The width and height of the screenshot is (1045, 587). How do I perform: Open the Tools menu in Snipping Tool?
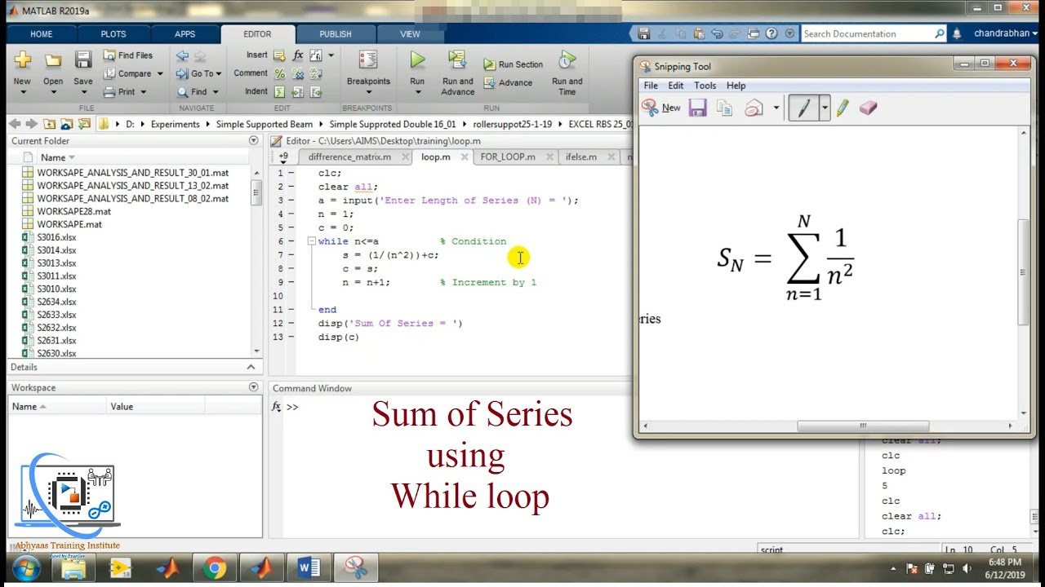pyautogui.click(x=705, y=86)
